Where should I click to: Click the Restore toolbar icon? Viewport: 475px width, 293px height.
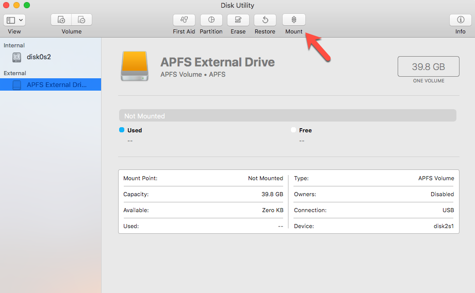pos(265,20)
